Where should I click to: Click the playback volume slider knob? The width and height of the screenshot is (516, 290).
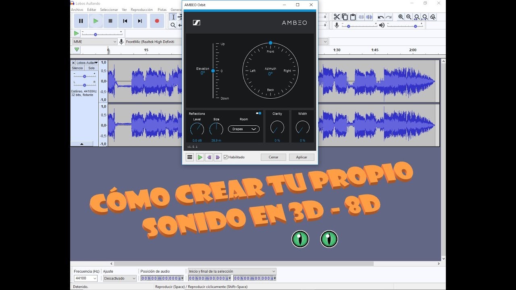(415, 26)
